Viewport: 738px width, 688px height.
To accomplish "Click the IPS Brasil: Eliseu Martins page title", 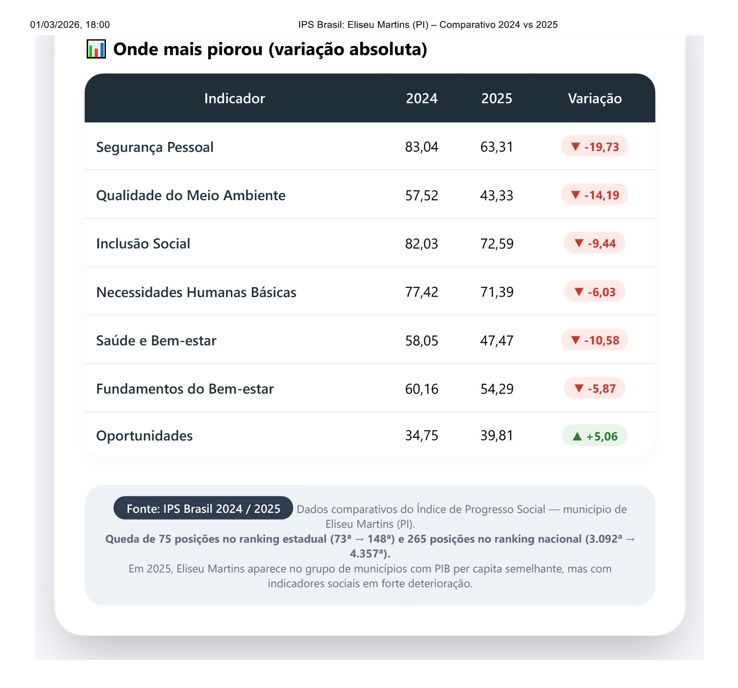I will click(x=428, y=25).
